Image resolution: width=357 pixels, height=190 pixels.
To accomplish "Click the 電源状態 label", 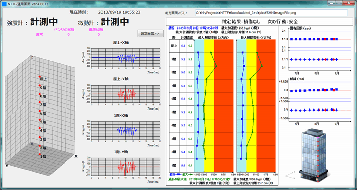I will point(96,30).
